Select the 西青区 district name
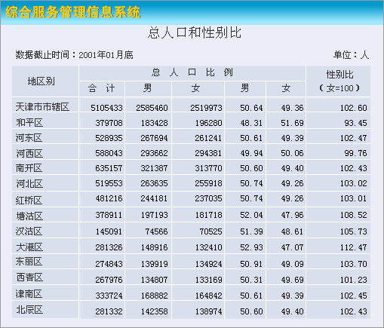Screen dimensions: 384x328 pos(29,277)
